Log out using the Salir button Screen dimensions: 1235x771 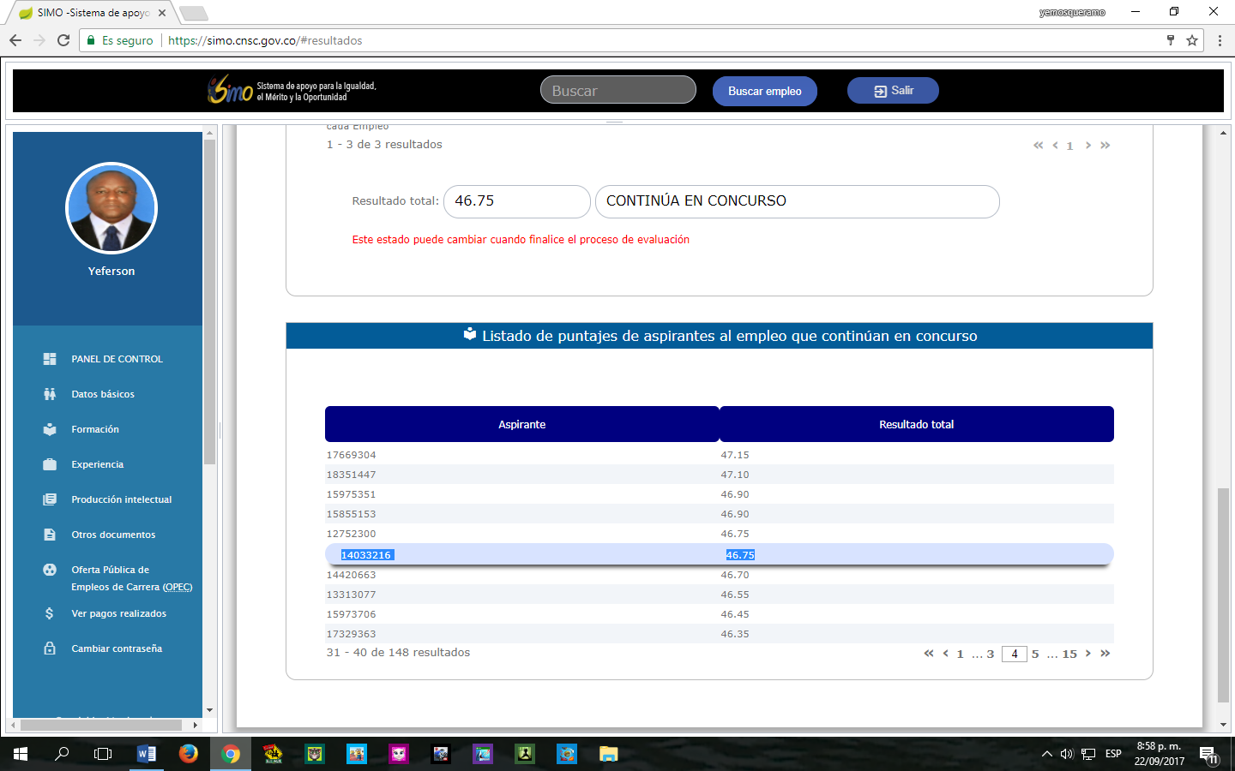[893, 91]
